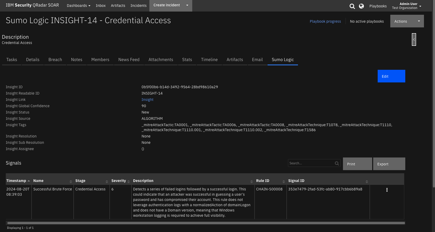The image size is (435, 232).
Task: Click the page vertical scrollbar
Action: click(x=433, y=93)
